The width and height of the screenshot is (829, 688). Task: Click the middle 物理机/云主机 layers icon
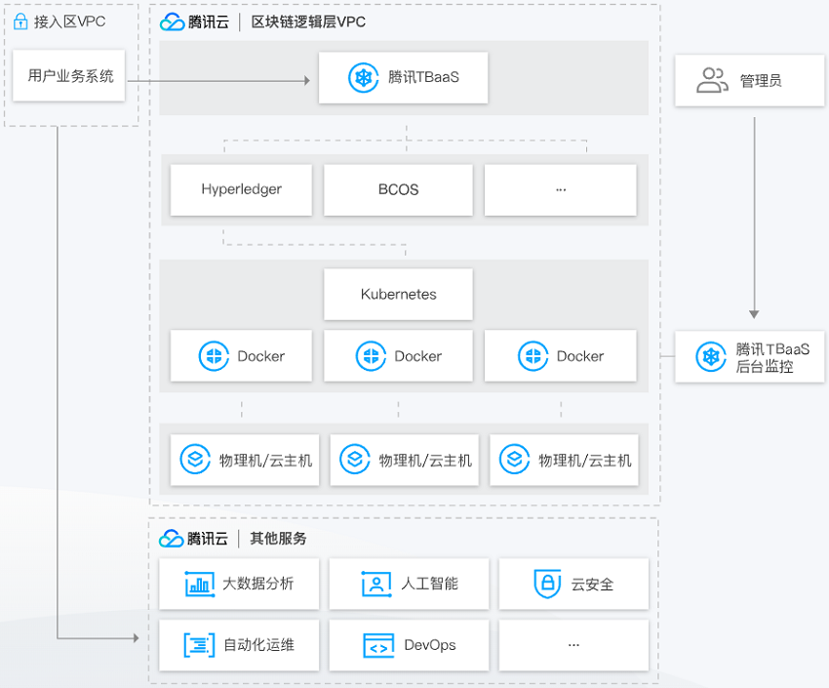(x=355, y=459)
